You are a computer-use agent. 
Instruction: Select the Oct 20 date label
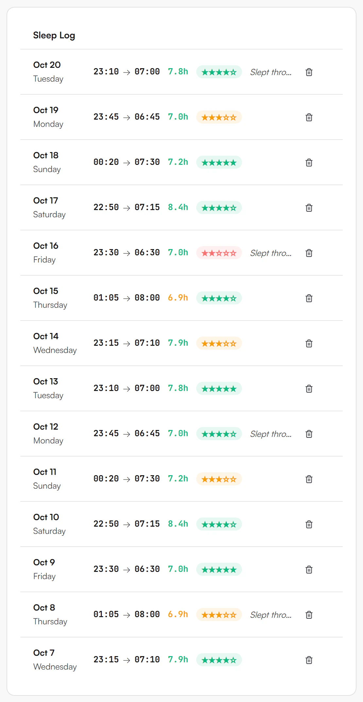(47, 65)
